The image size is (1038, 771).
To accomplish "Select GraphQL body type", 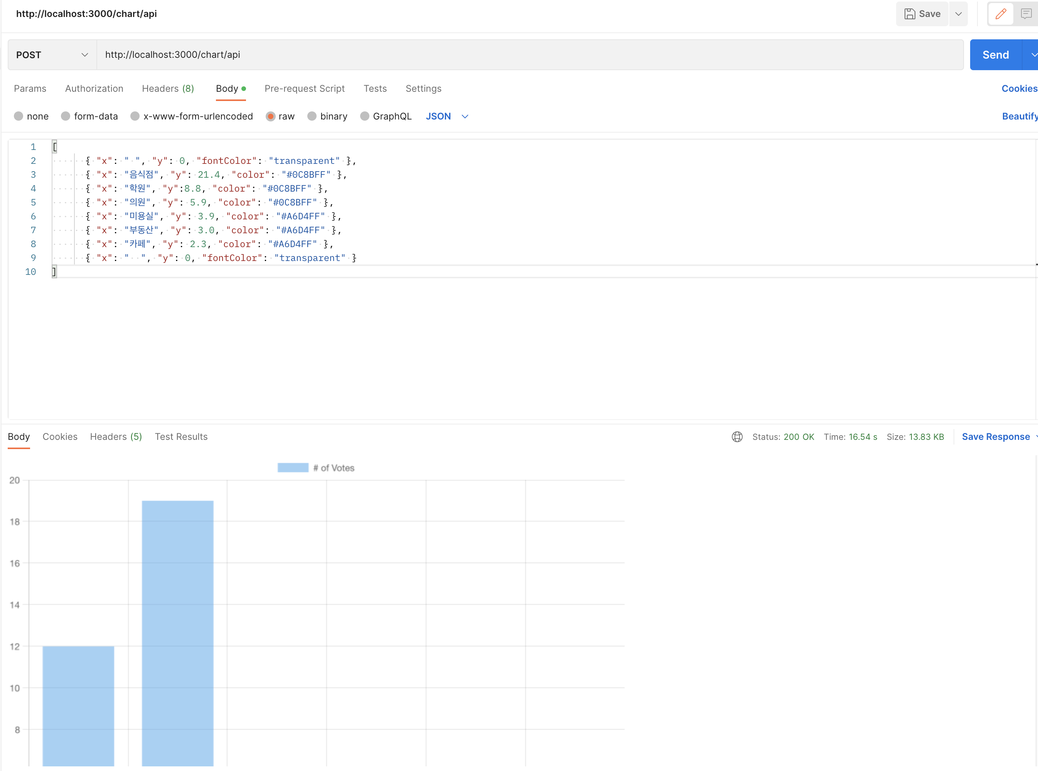I will tap(364, 116).
